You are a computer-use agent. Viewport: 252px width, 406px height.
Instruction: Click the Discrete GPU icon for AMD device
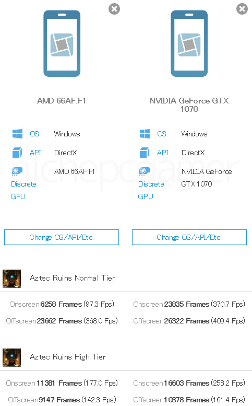[17, 171]
